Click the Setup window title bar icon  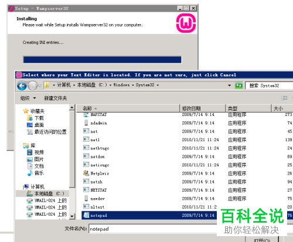(x=11, y=8)
